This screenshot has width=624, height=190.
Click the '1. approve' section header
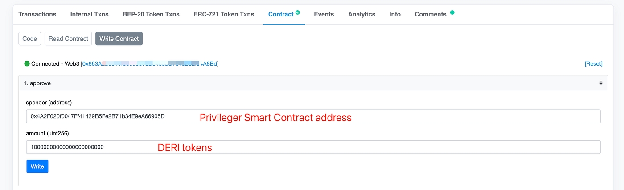tap(37, 83)
